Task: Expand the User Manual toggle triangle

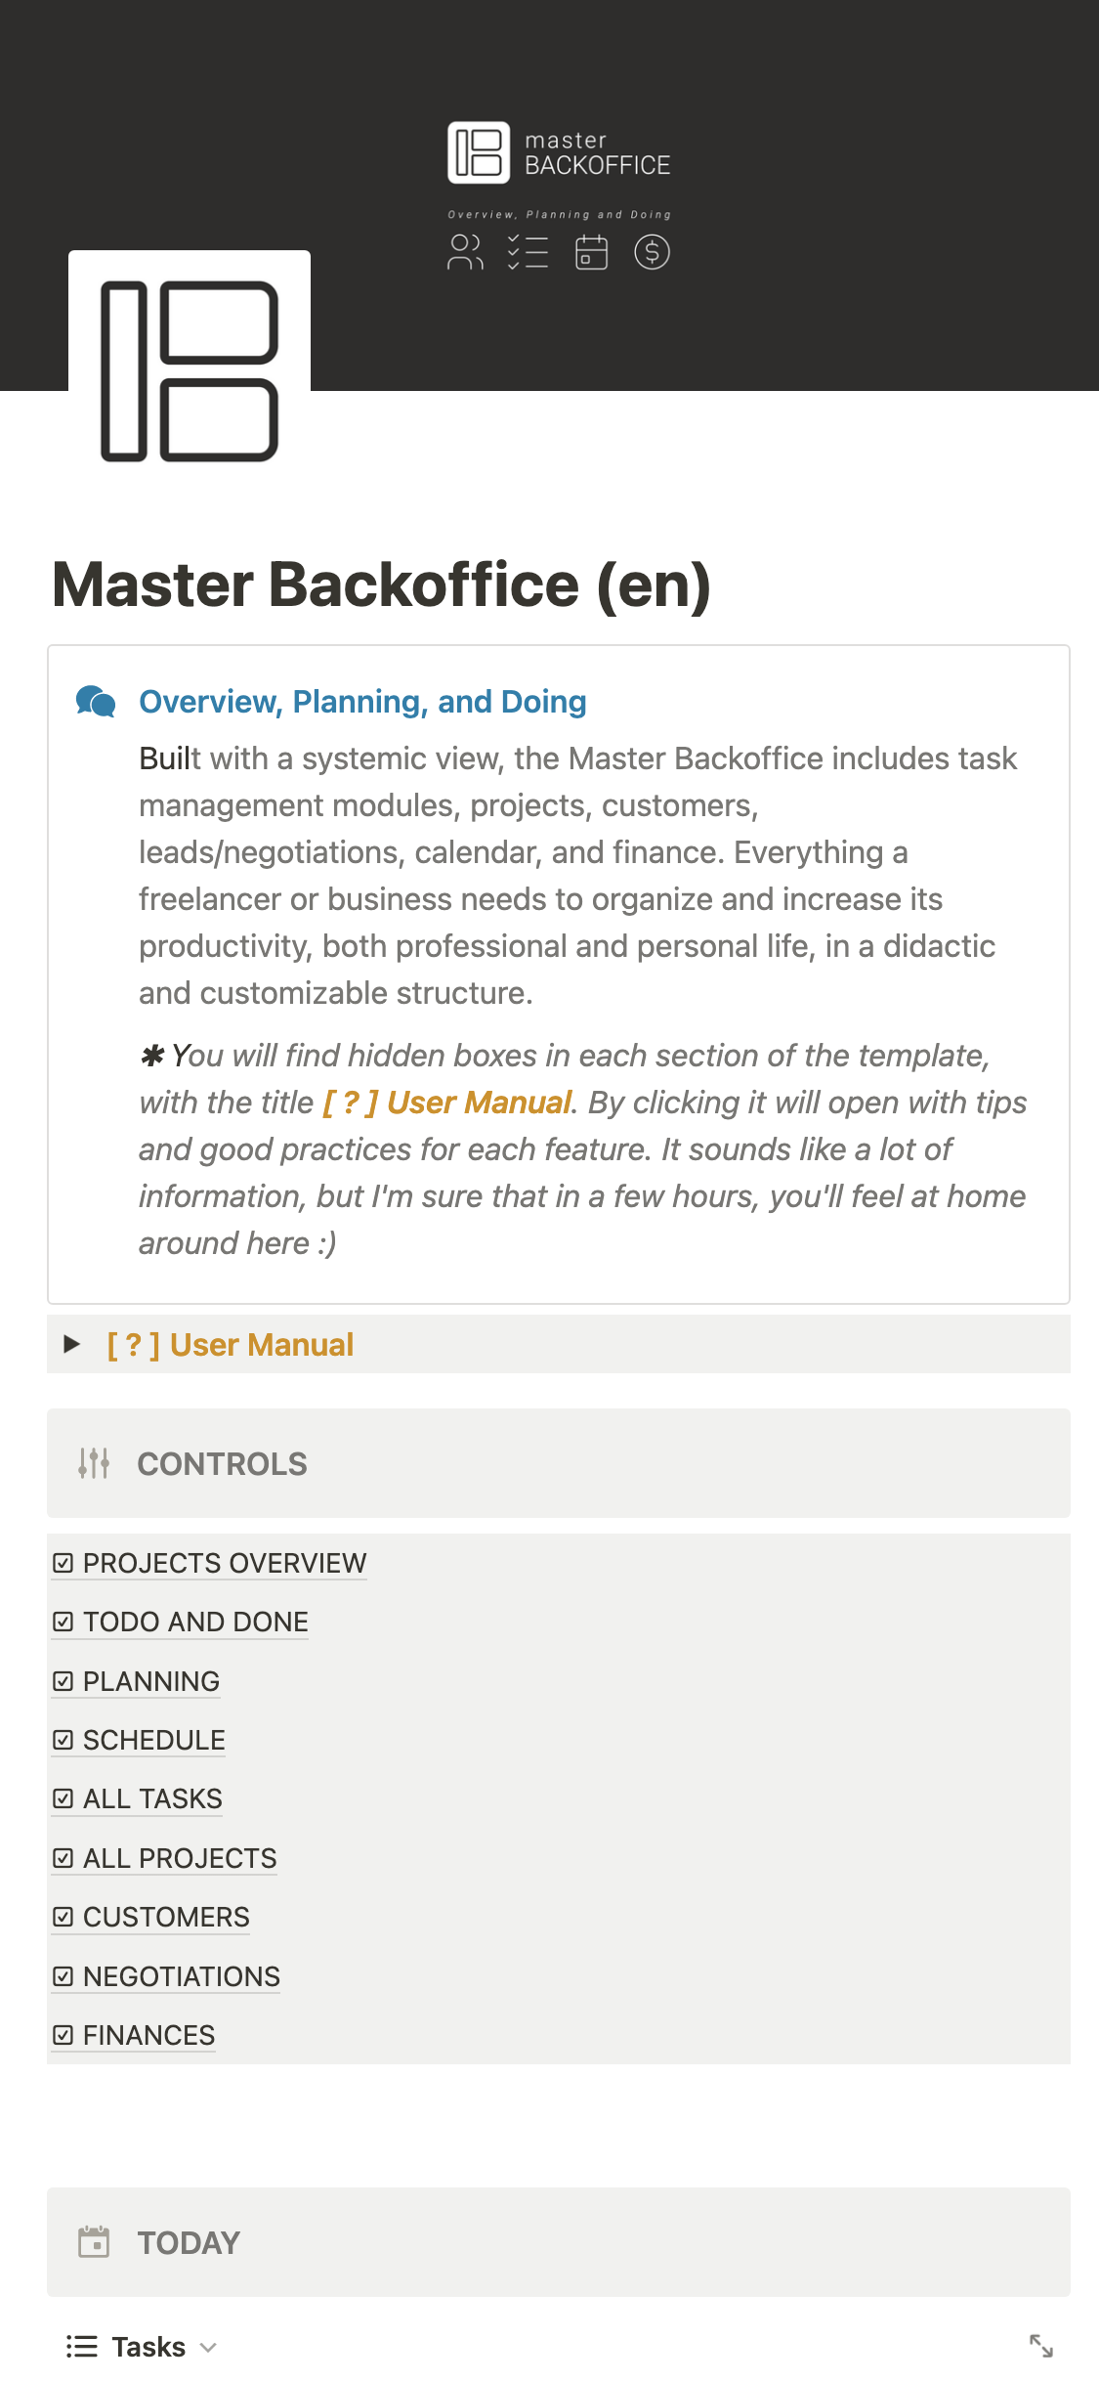Action: point(71,1344)
